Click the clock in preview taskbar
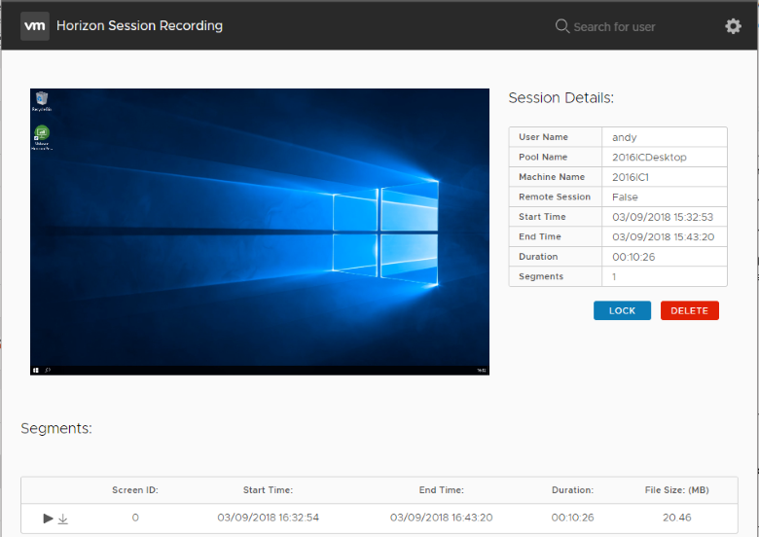The width and height of the screenshot is (759, 537). click(481, 371)
